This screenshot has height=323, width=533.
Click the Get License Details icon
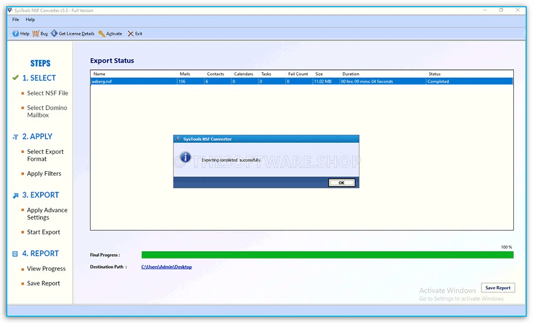pyautogui.click(x=54, y=33)
